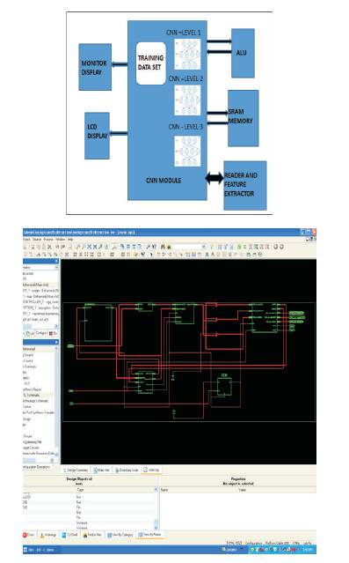Screen dimensions: 349x563
Task: Click the zoom magnifier icon in toolbar
Action: tap(114, 247)
